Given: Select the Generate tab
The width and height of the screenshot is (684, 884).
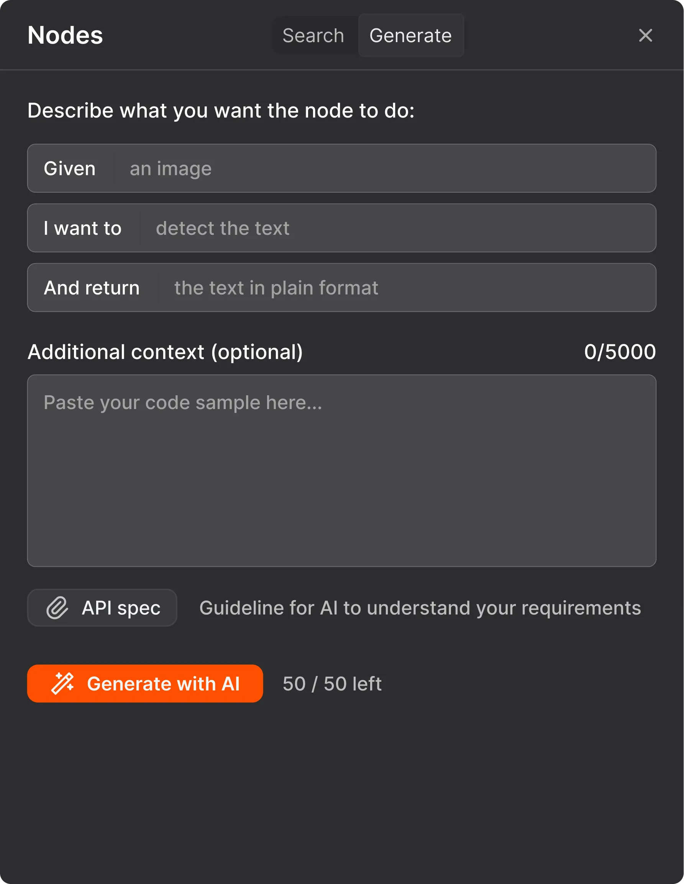Looking at the screenshot, I should [411, 35].
